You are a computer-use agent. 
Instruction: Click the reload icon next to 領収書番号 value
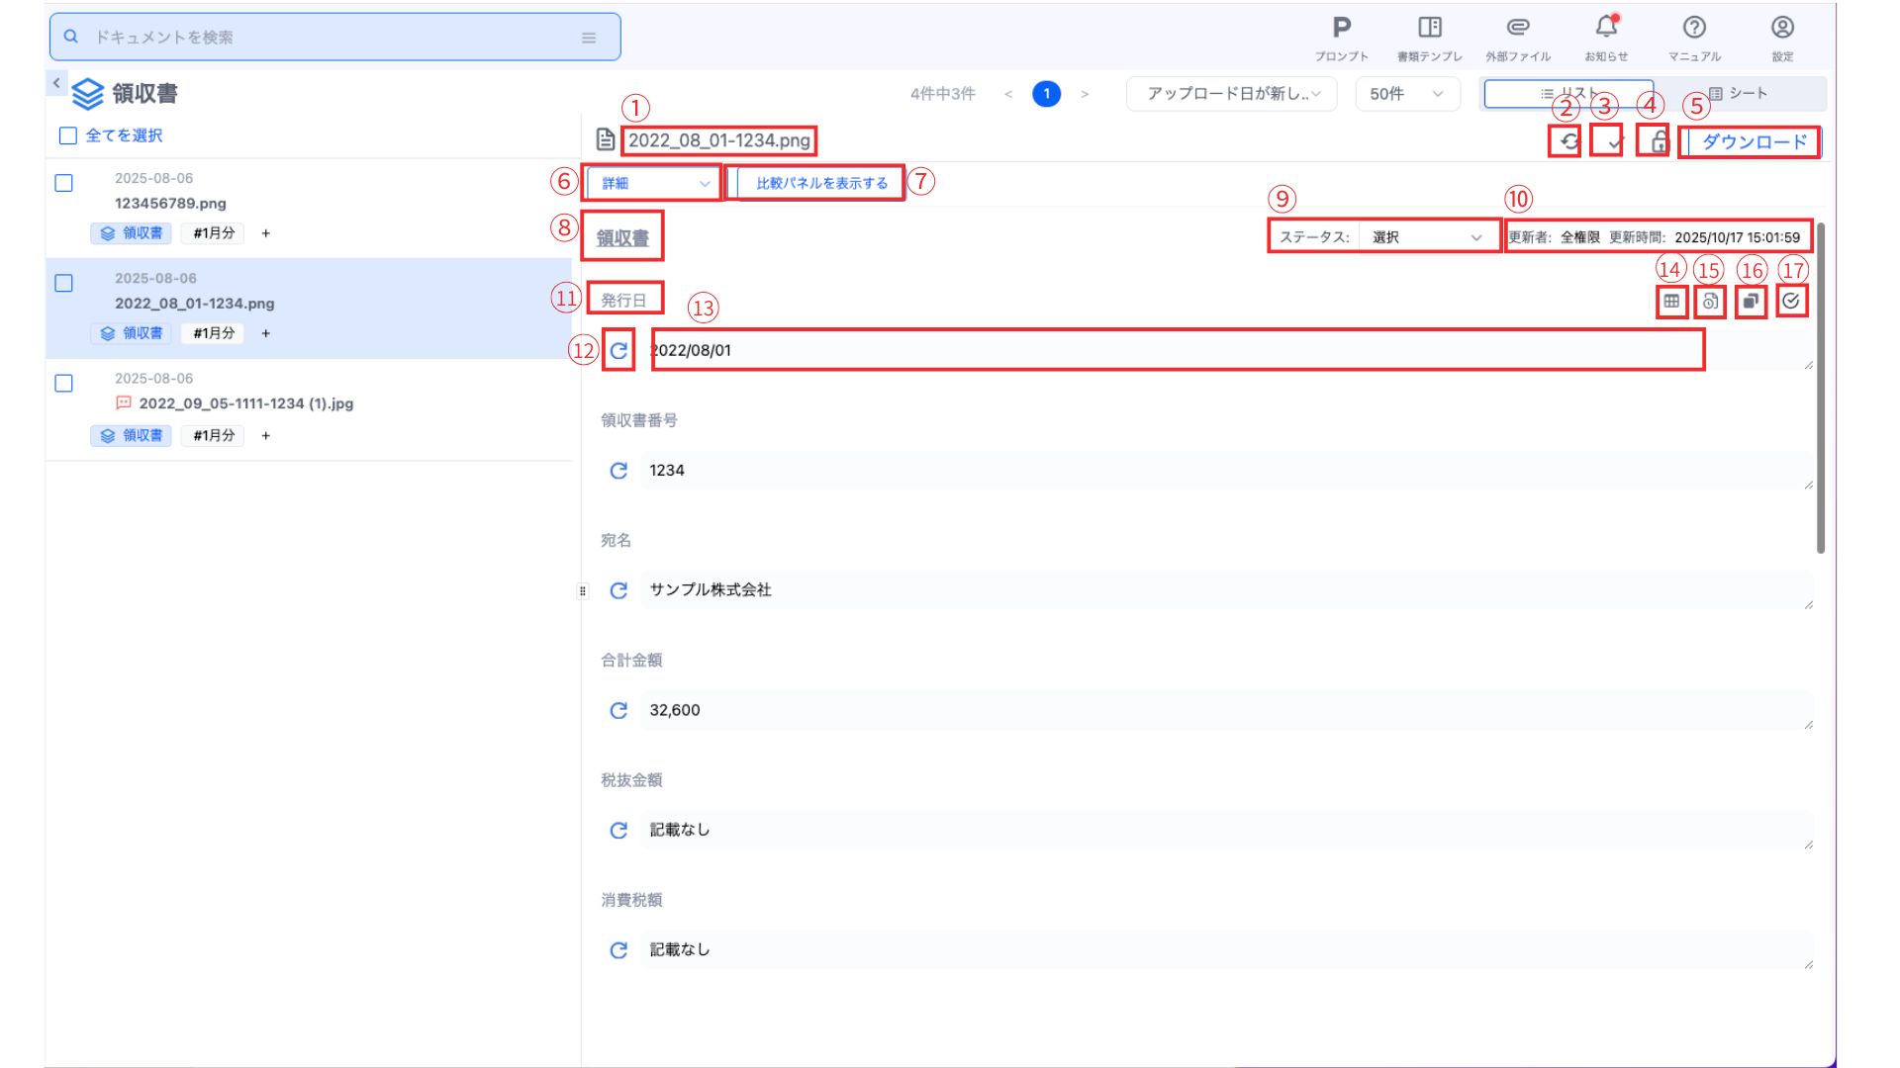618,471
